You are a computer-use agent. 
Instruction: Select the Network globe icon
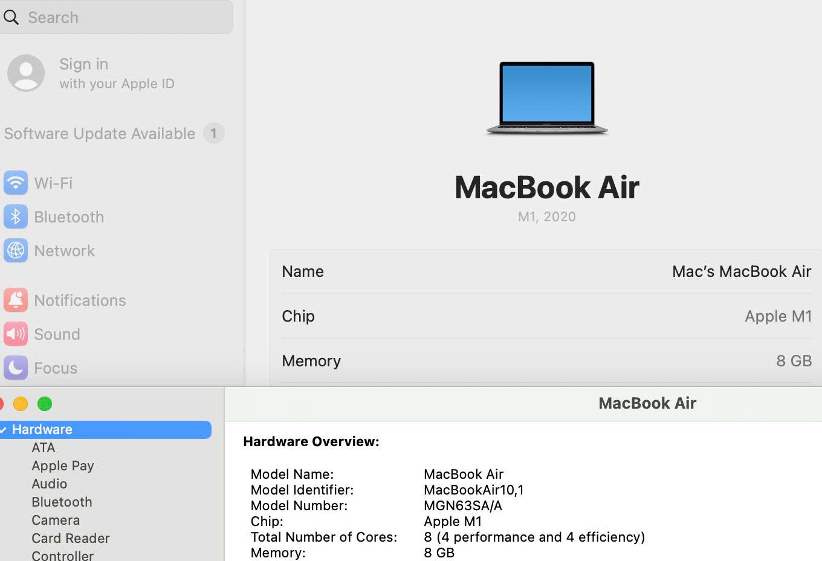(16, 250)
